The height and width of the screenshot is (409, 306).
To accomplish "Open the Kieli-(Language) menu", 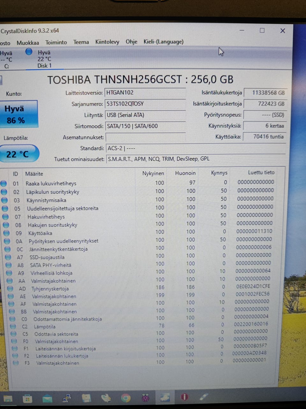I will coord(164,42).
